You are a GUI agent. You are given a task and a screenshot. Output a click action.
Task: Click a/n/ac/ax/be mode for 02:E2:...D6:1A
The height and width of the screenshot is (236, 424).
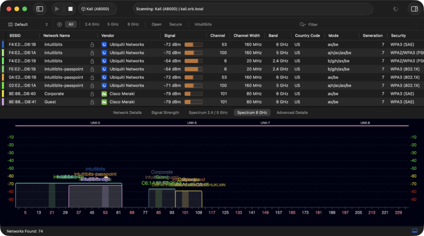[x=339, y=86]
